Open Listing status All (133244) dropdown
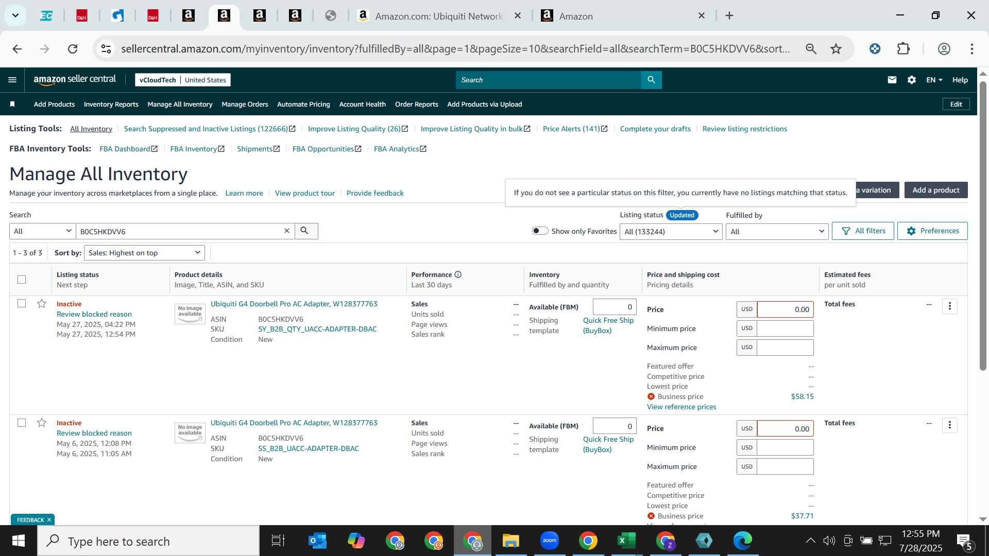This screenshot has width=989, height=556. [671, 232]
